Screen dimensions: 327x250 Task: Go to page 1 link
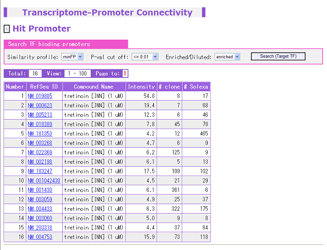click(125, 73)
